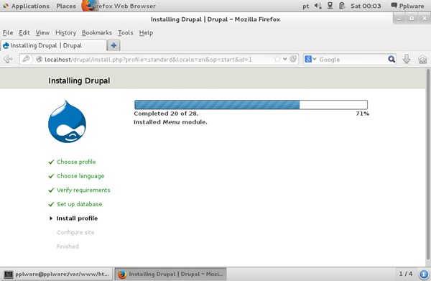Click the Completed 20 of 28 text

coord(166,114)
